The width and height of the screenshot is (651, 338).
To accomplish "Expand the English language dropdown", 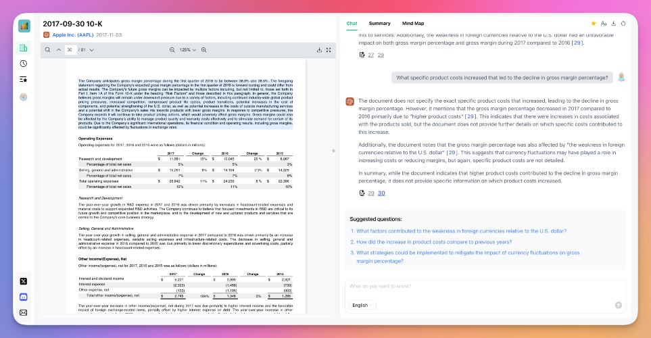I will point(362,305).
